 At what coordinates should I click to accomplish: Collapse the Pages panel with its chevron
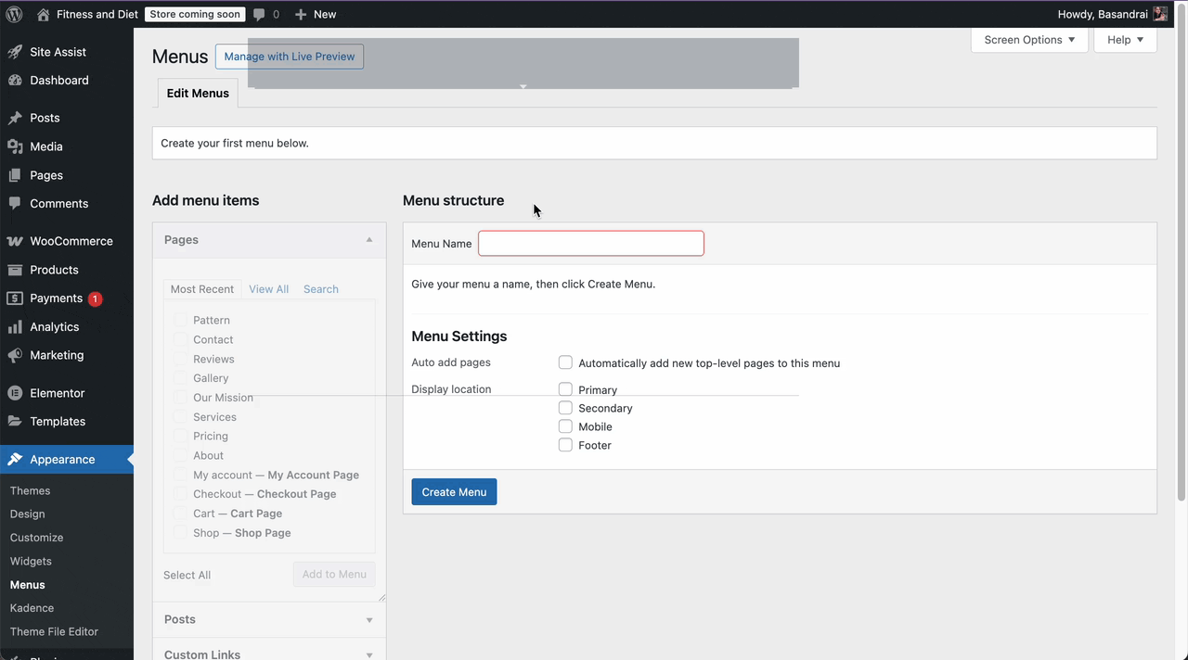click(368, 239)
